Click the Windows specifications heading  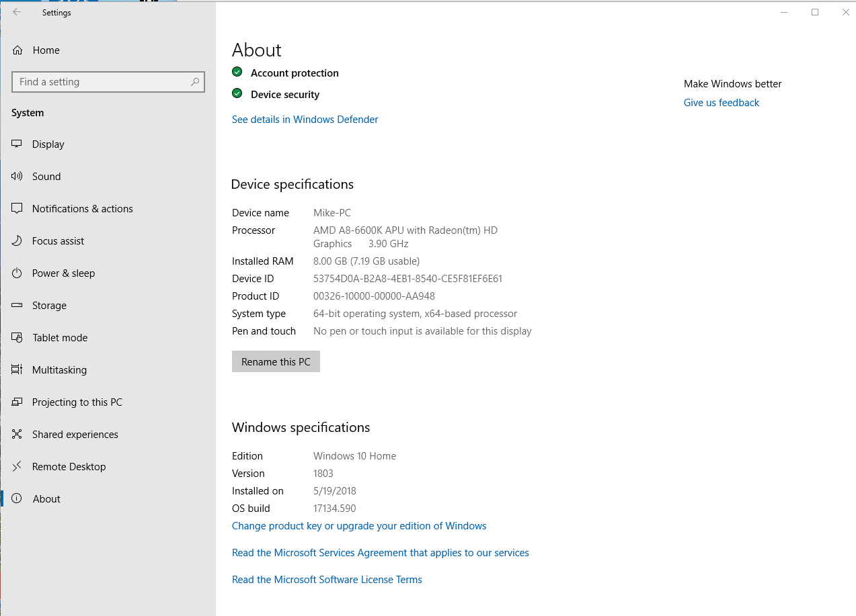[x=301, y=427]
